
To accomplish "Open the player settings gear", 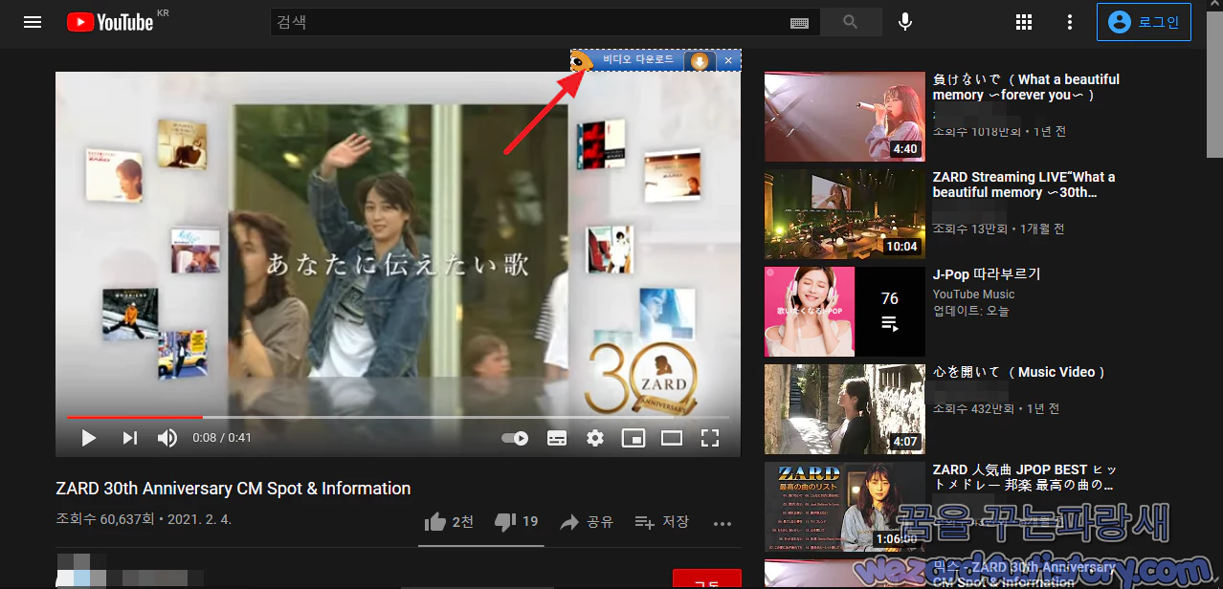I will click(595, 438).
